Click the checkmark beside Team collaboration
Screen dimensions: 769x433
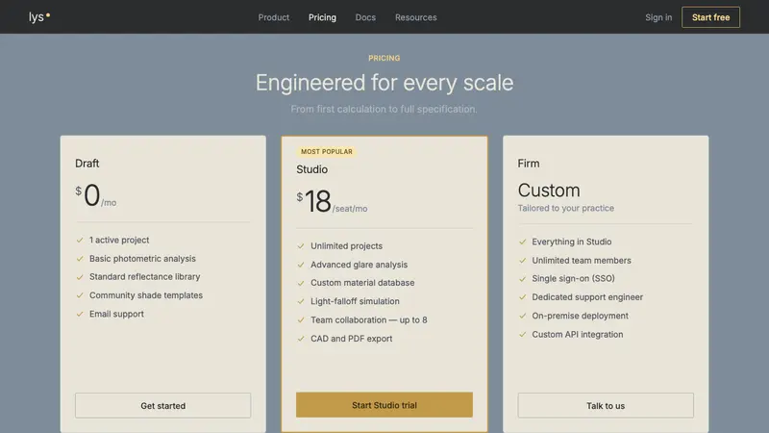(301, 320)
